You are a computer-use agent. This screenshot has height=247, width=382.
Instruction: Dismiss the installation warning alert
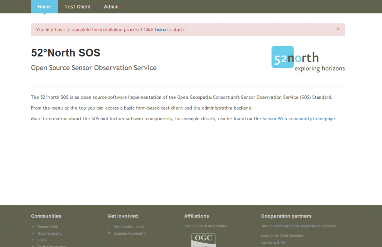pyautogui.click(x=338, y=29)
